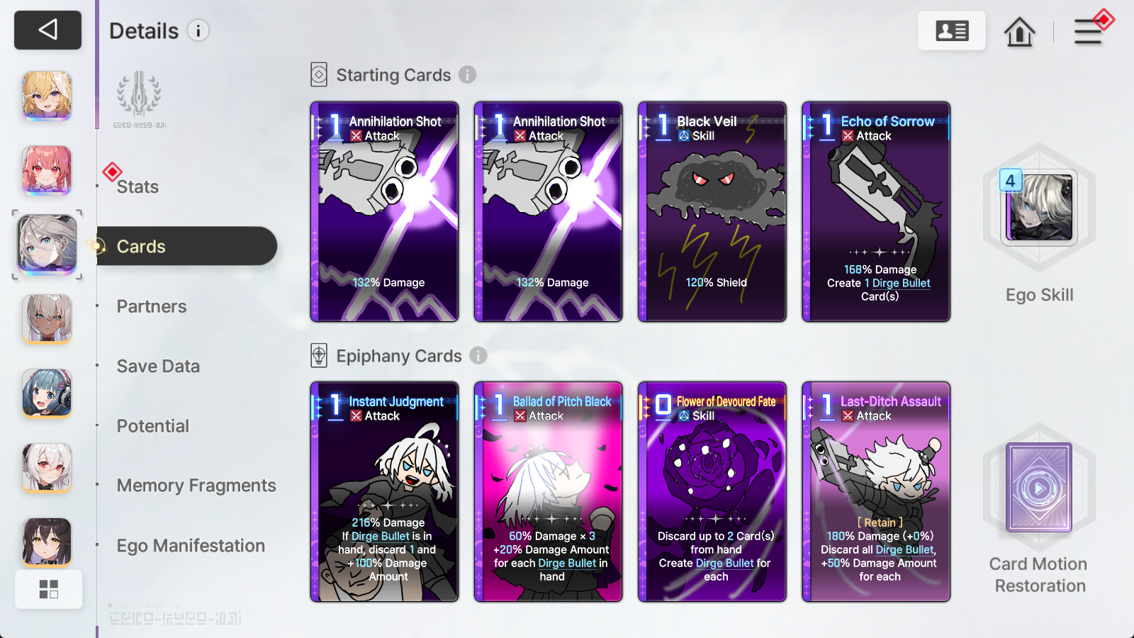The width and height of the screenshot is (1134, 638).
Task: Play Card Motion Restoration
Action: pyautogui.click(x=1038, y=488)
